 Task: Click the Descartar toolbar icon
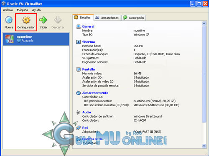(58, 20)
